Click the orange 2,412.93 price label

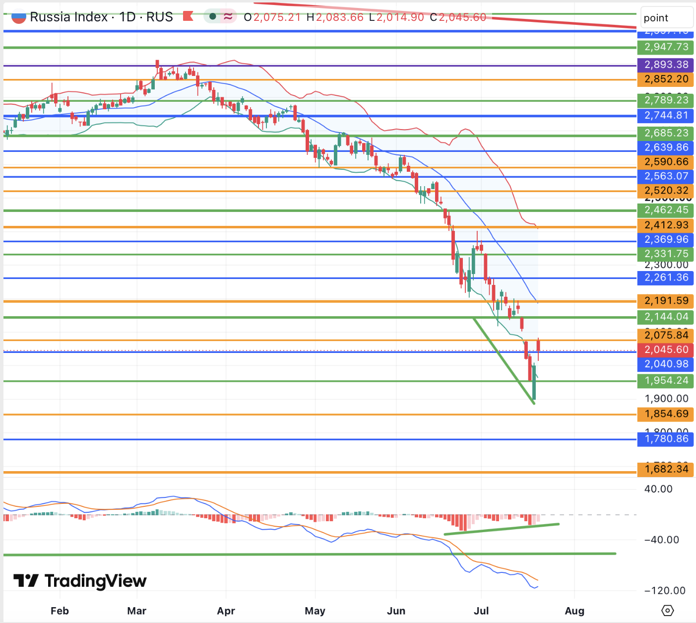(x=666, y=225)
